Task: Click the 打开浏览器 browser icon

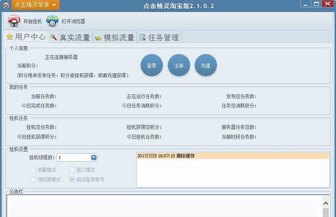Action: coord(52,21)
